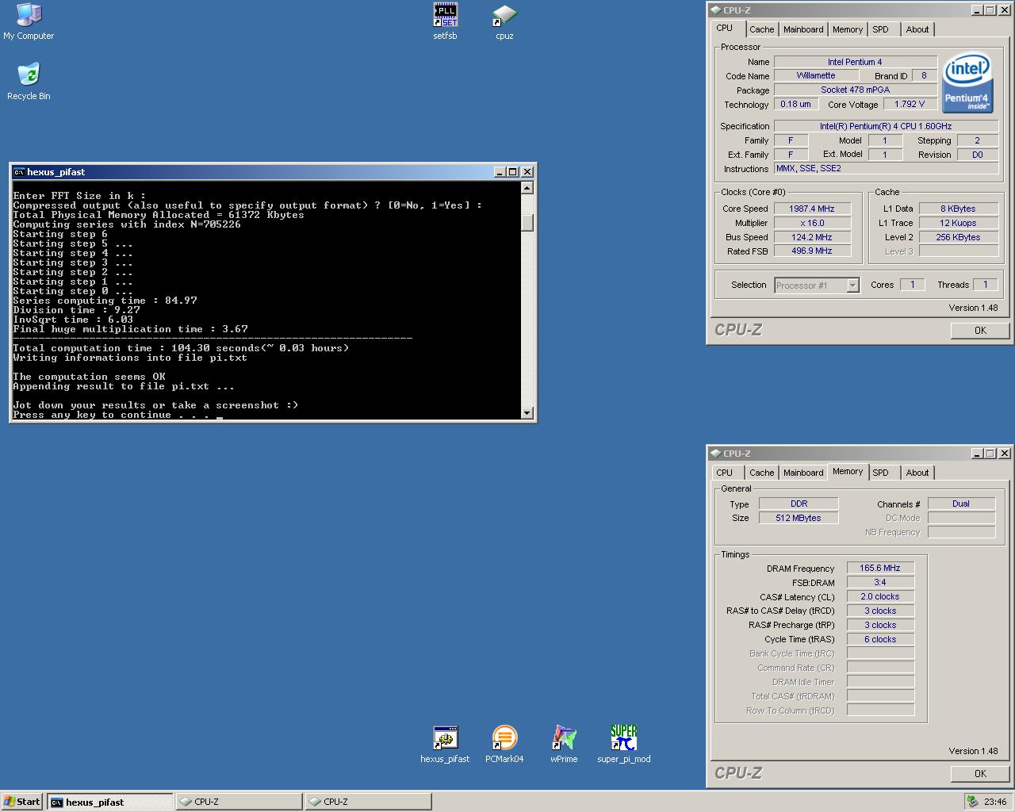Click the lower CPU-Z window title icon

point(715,454)
